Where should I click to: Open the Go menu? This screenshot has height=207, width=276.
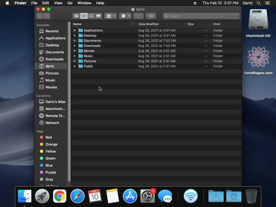click(70, 3)
